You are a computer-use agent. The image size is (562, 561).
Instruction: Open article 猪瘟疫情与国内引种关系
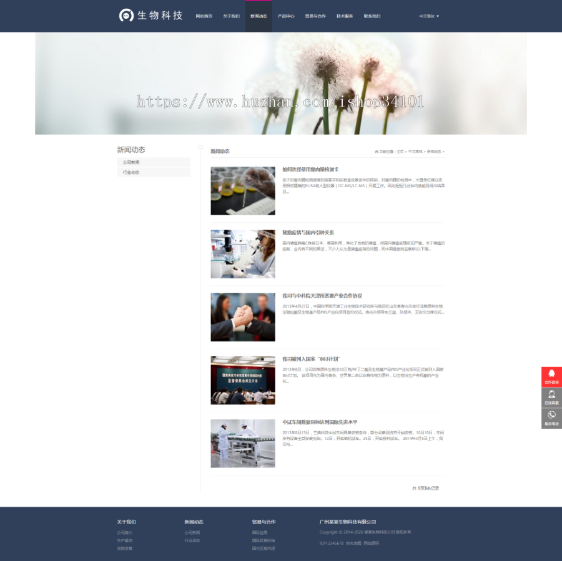pos(308,233)
